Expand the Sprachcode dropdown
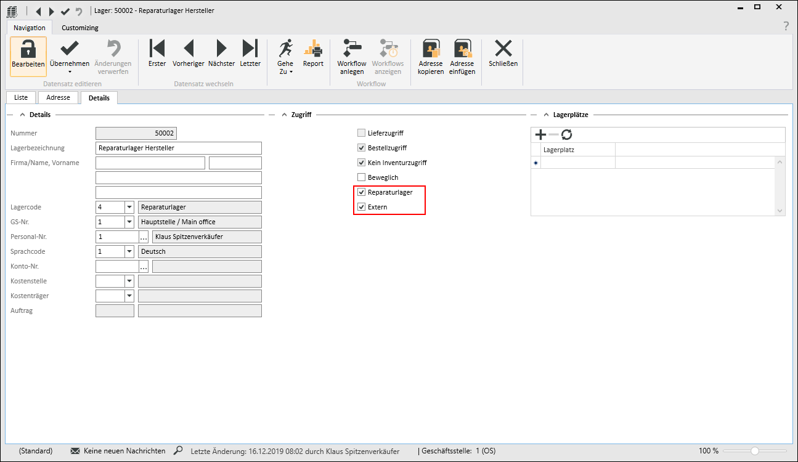 pyautogui.click(x=129, y=252)
